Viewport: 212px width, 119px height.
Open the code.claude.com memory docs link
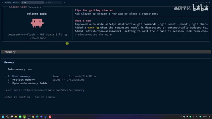point(54,90)
